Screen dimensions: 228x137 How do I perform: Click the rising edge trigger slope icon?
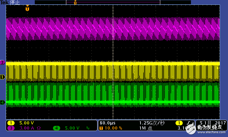pos(188,123)
